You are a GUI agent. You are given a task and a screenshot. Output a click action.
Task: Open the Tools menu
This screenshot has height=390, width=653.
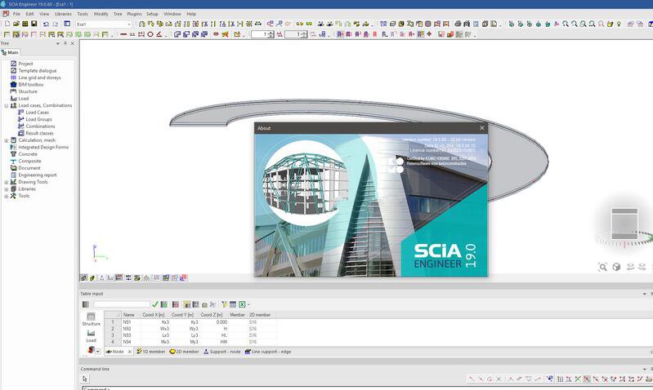point(83,14)
